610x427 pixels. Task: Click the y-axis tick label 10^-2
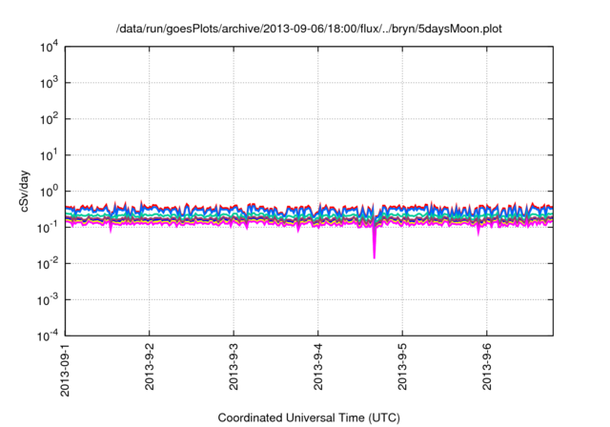[48, 264]
